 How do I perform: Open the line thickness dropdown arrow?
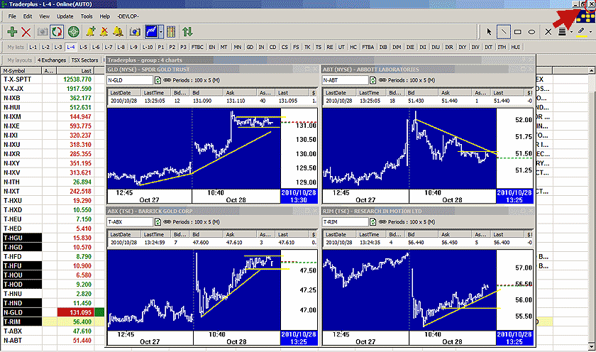coord(571,32)
